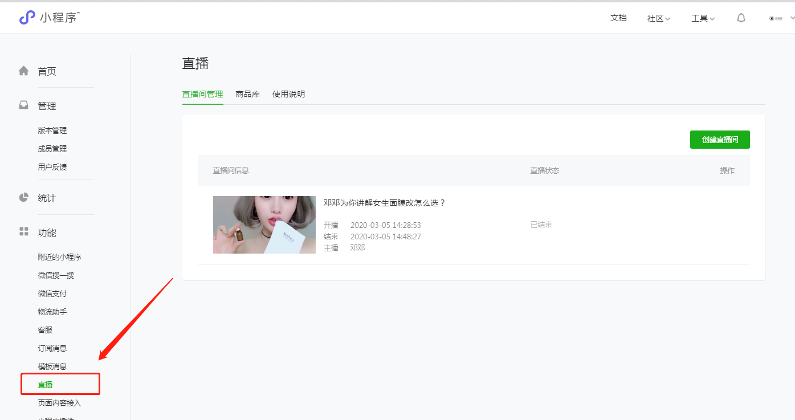Click the end time 2020-03-05 14:48:27
The width and height of the screenshot is (795, 420).
[386, 236]
